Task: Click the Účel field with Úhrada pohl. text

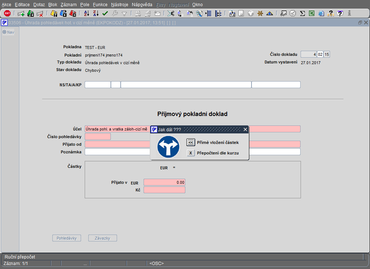Action: [x=117, y=129]
